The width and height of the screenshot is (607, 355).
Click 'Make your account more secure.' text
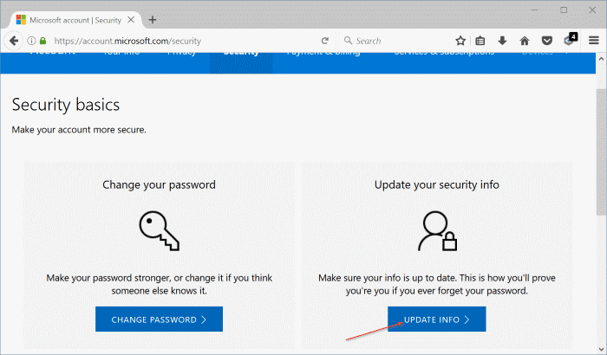click(79, 130)
